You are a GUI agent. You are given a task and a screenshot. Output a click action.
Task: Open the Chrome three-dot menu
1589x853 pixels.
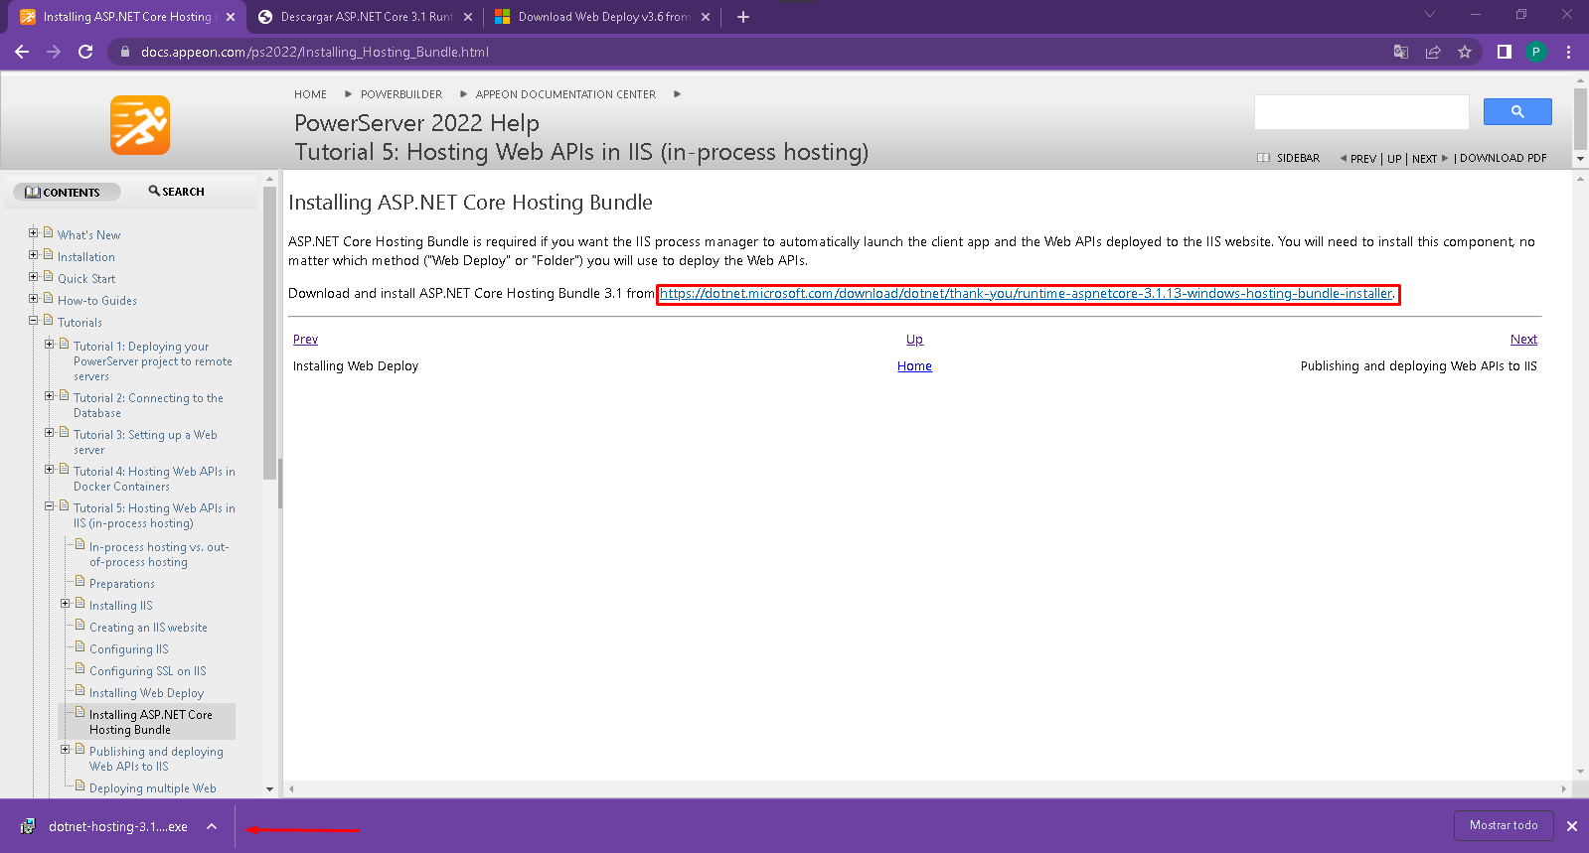coord(1568,52)
